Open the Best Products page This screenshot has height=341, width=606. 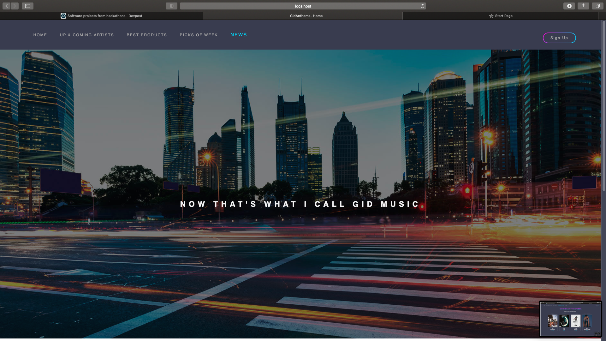[147, 35]
